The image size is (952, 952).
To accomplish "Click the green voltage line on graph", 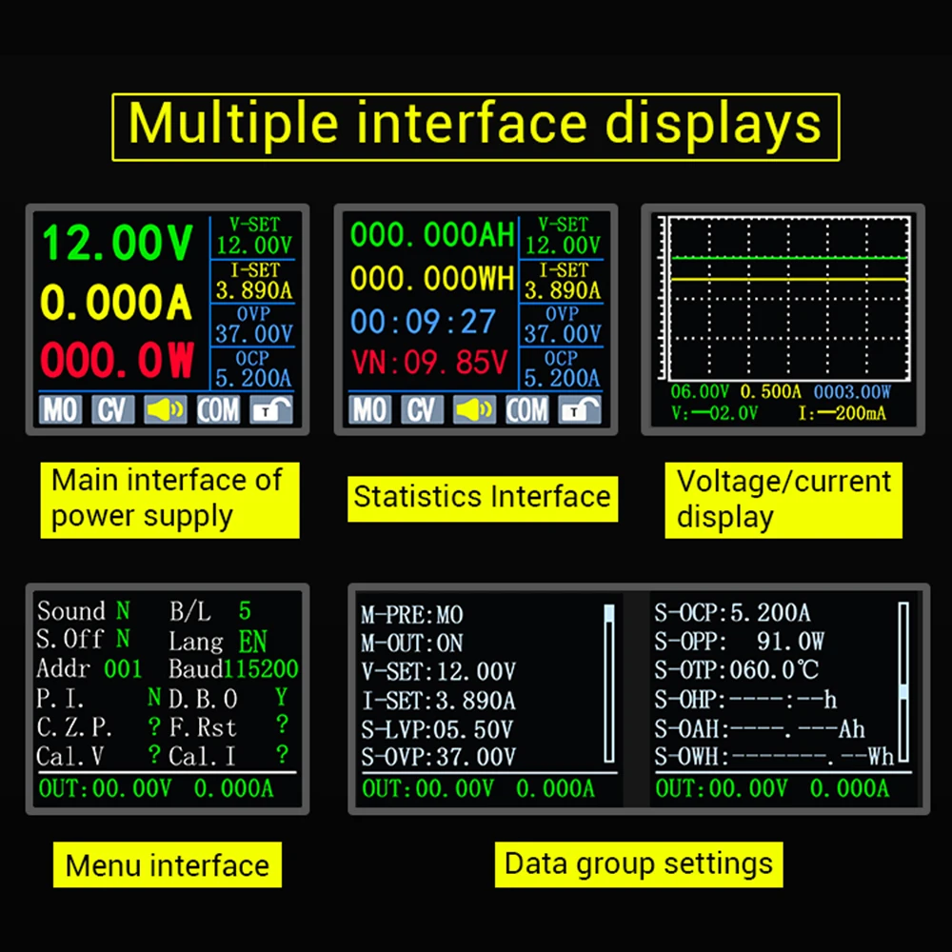I will pyautogui.click(x=788, y=258).
